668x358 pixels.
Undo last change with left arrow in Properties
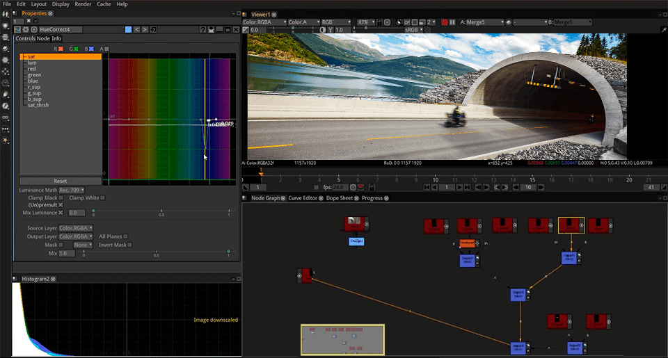coord(137,29)
